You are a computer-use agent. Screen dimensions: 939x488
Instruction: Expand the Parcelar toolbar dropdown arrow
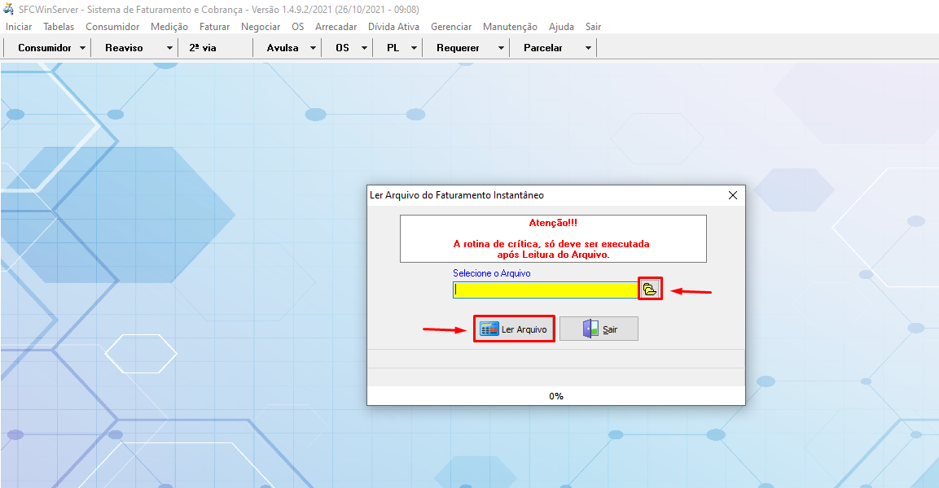(x=588, y=48)
